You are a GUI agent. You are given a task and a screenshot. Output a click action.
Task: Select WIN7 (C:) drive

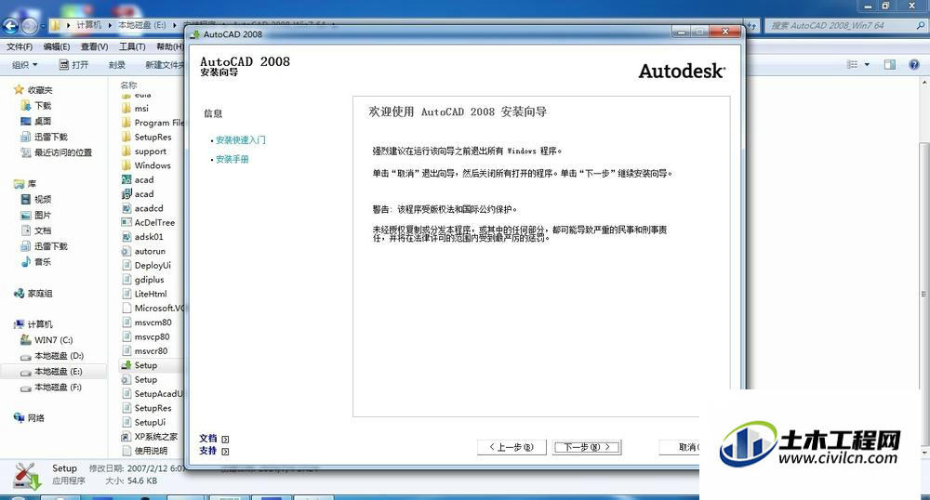click(x=46, y=340)
